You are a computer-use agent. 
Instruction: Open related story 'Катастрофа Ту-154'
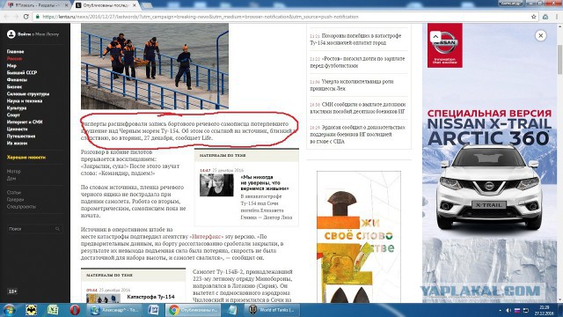click(x=150, y=297)
